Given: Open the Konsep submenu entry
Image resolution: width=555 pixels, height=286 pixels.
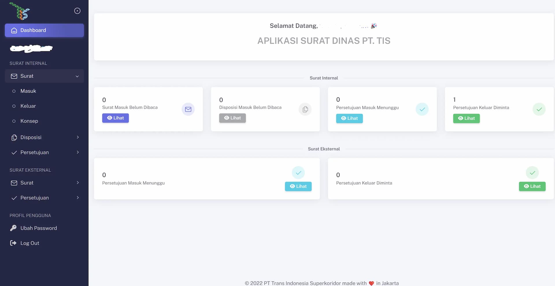Looking at the screenshot, I should 44,121.
